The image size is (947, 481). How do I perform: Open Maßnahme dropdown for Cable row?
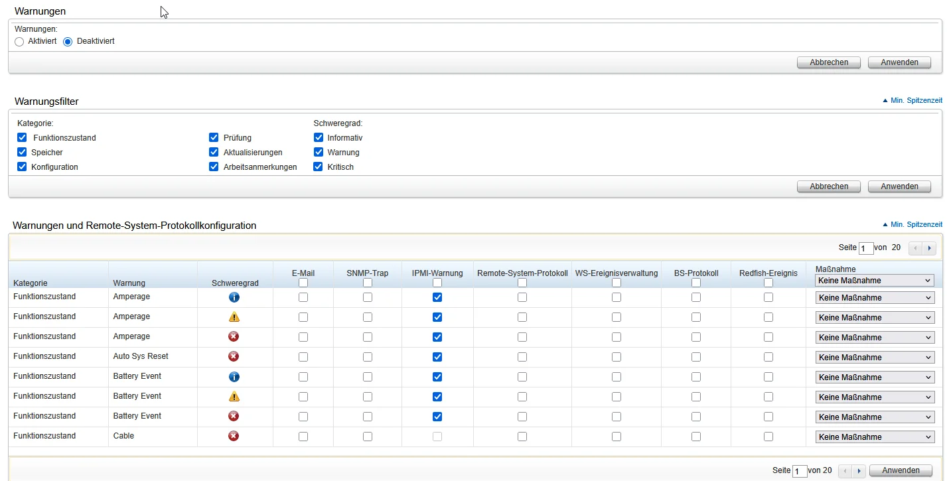(874, 437)
